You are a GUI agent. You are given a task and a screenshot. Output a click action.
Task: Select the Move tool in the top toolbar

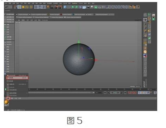19,7
